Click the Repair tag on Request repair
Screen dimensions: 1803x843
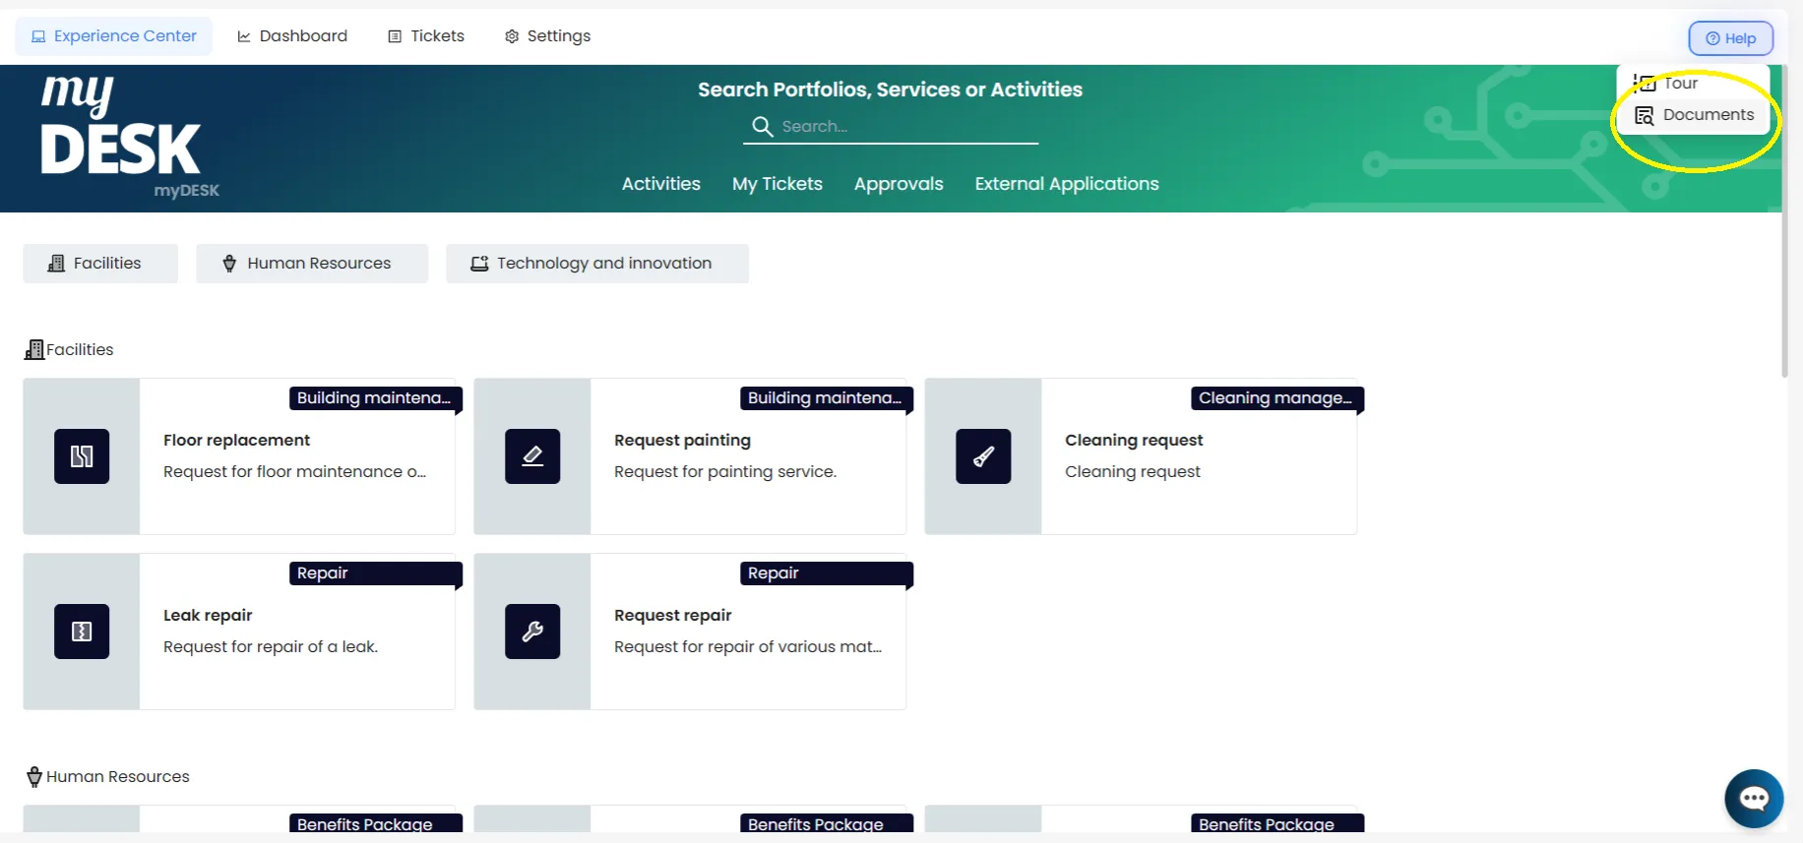click(826, 573)
